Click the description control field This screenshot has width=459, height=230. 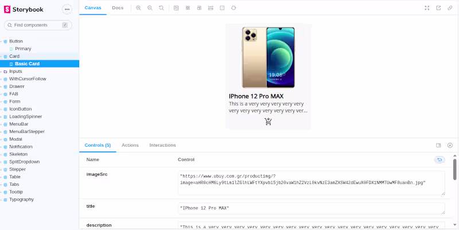point(312,225)
